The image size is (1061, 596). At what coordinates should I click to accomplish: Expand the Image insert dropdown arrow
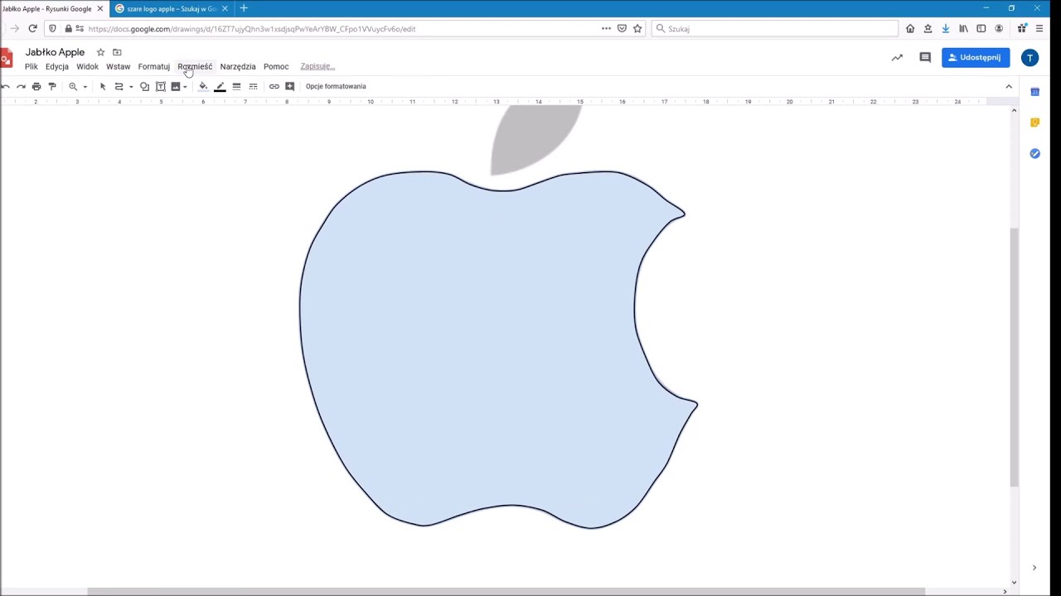pyautogui.click(x=185, y=87)
